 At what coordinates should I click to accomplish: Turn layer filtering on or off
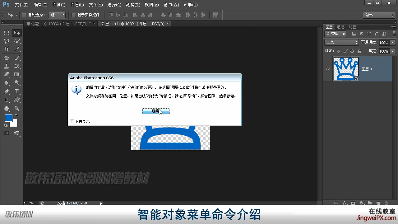pos(394,34)
